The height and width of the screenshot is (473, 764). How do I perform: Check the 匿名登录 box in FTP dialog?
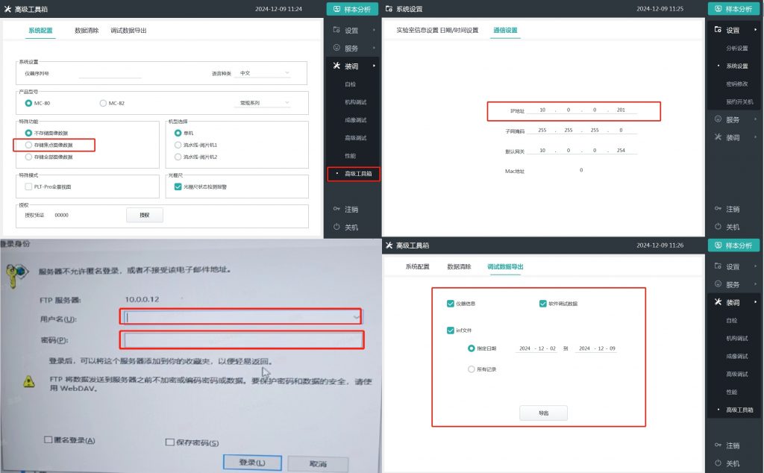tap(48, 439)
